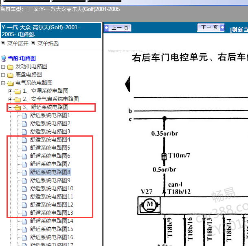Click page icon beside 舒适系统电路图3
The height and width of the screenshot is (246, 248).
pos(24,132)
